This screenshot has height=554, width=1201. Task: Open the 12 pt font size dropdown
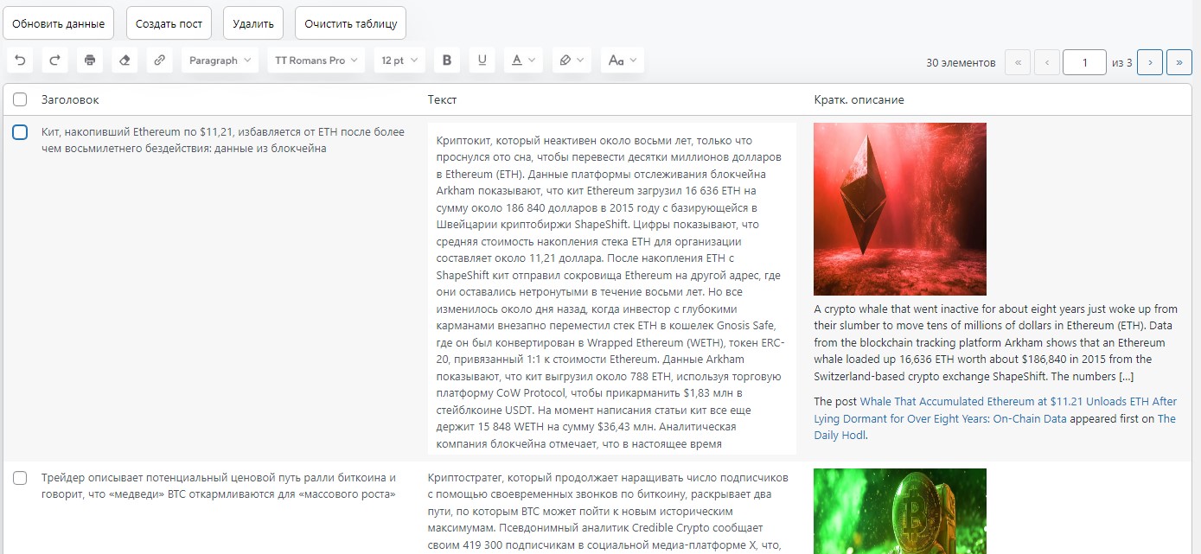[399, 60]
